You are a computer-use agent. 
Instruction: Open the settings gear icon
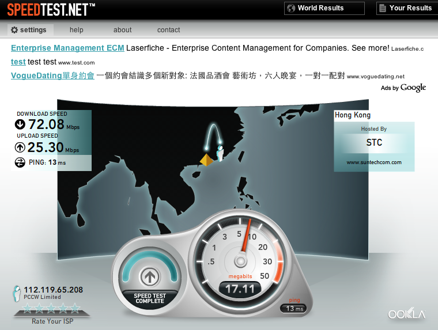pyautogui.click(x=14, y=30)
